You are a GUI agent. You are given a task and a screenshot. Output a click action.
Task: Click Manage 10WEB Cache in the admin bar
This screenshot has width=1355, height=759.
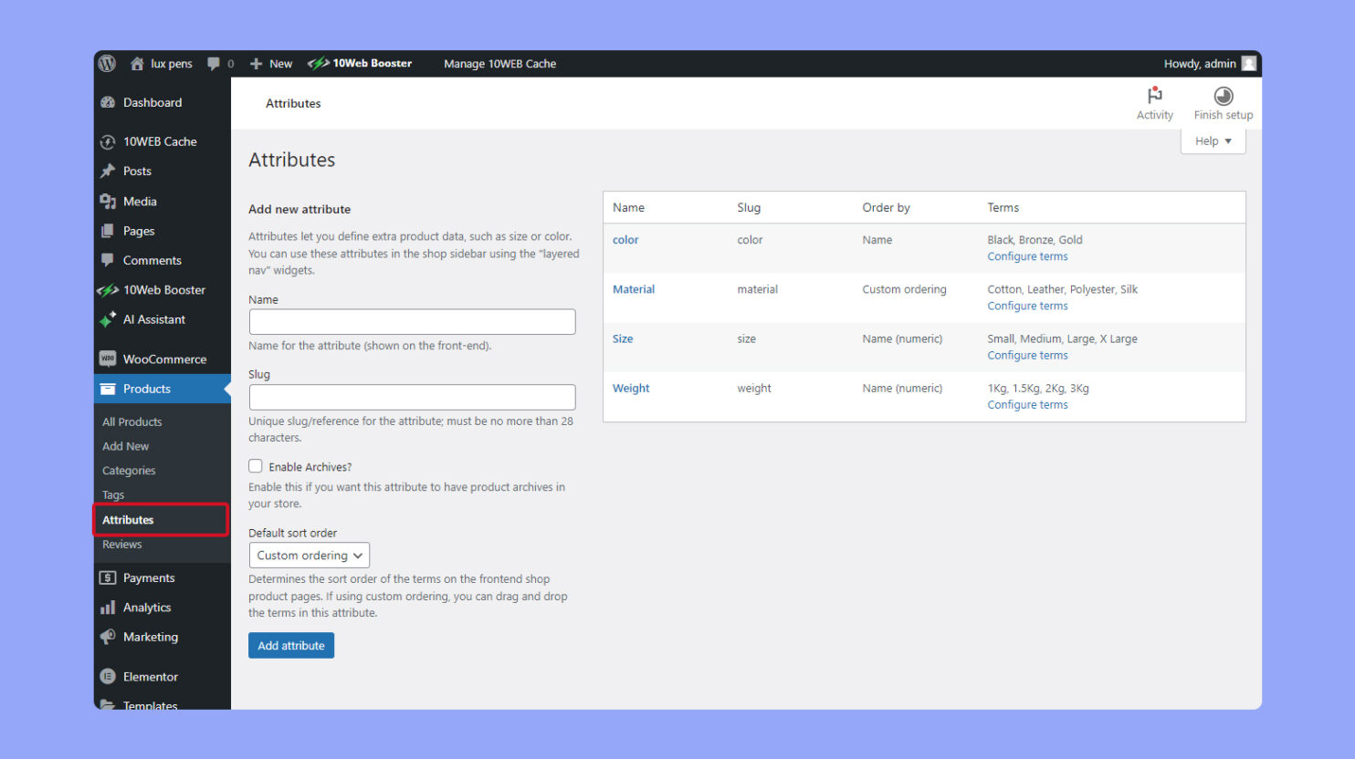(x=500, y=64)
